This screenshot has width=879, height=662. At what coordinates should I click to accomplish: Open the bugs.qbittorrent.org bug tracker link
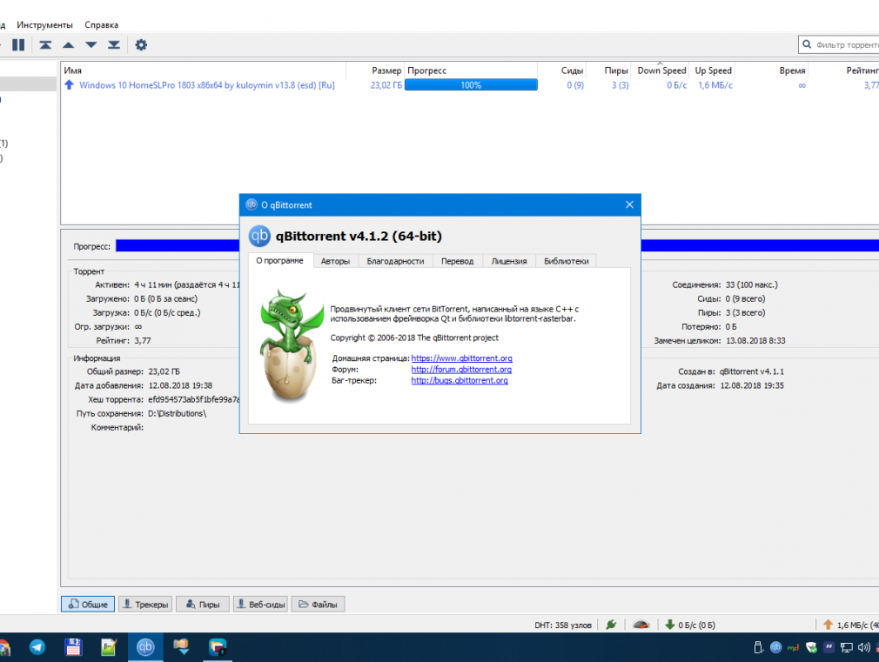460,380
